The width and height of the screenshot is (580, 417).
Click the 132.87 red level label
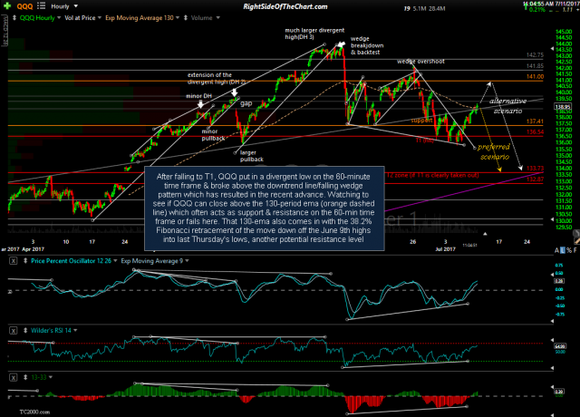pos(535,179)
